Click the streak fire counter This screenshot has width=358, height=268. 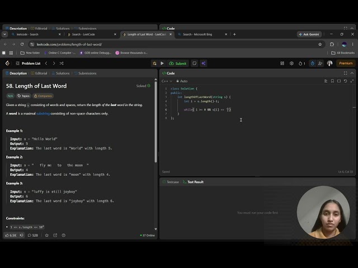tap(302, 63)
